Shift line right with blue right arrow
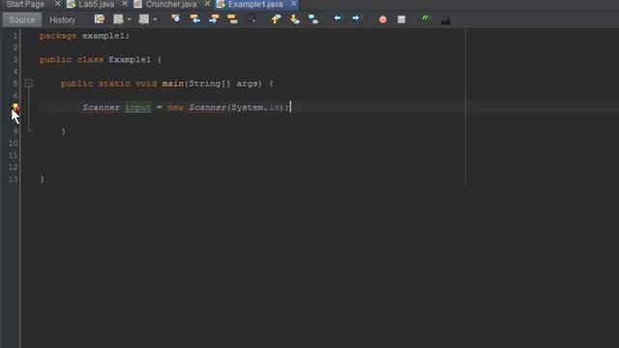The image size is (619, 348). pos(356,18)
